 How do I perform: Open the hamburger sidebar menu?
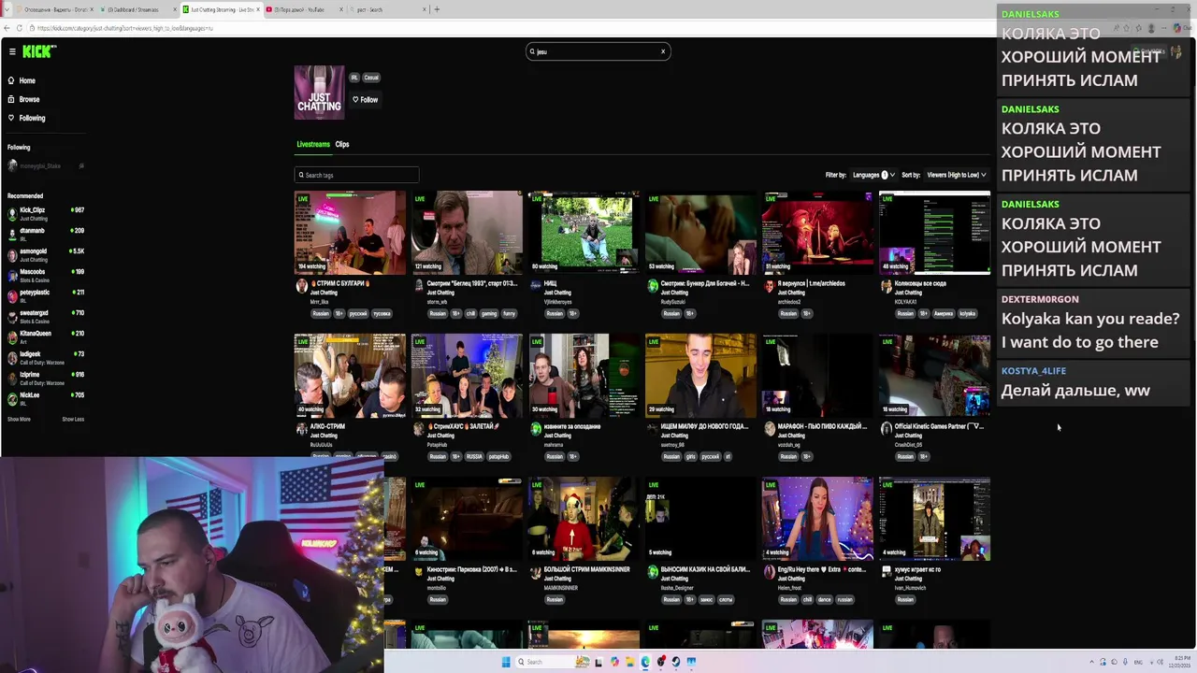[12, 51]
